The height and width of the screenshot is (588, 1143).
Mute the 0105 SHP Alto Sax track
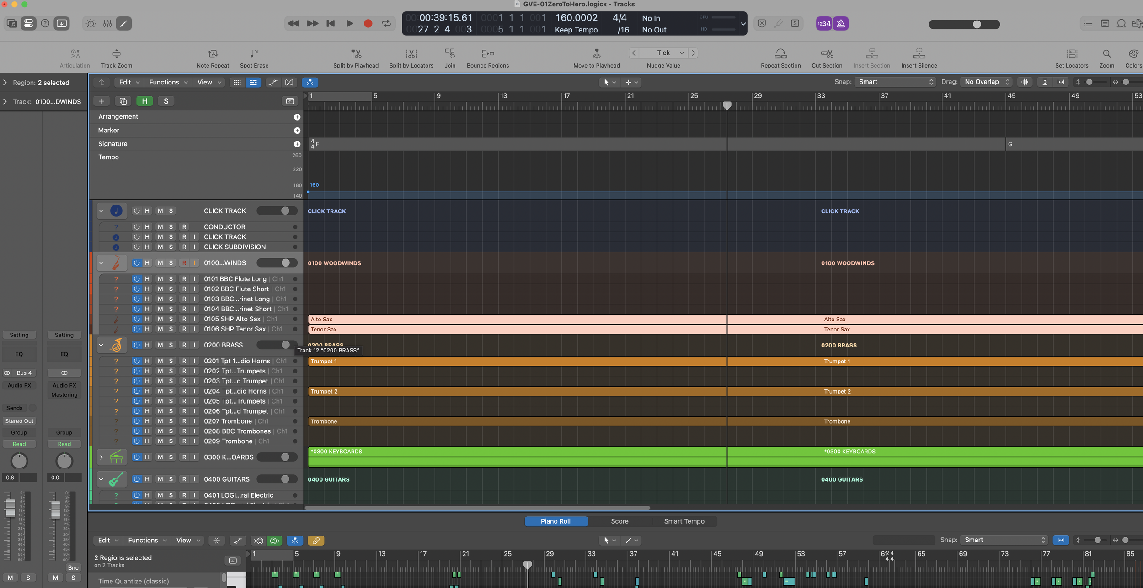160,319
